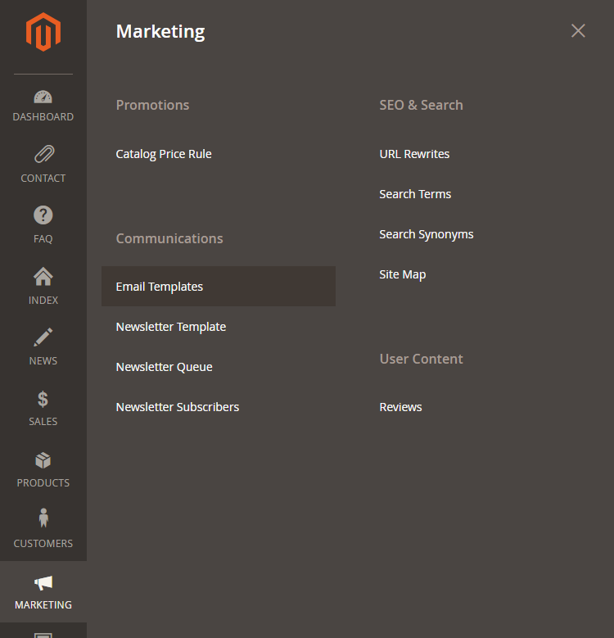
Task: Open the Contact paperclip icon
Action: (x=44, y=154)
